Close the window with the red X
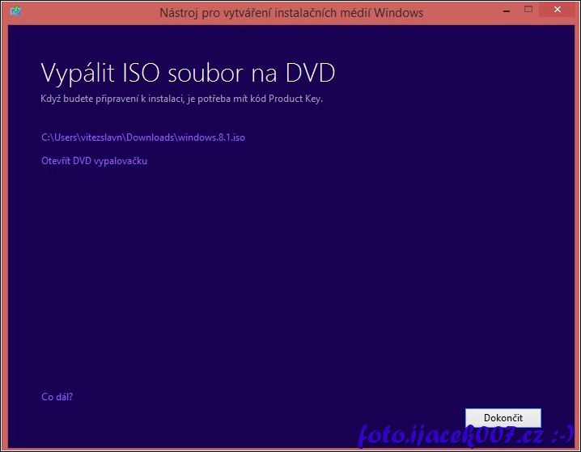 pyautogui.click(x=558, y=10)
